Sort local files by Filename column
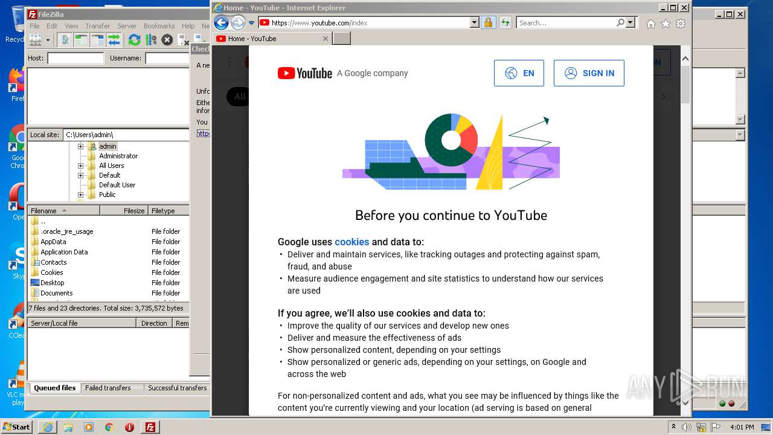 [63, 211]
